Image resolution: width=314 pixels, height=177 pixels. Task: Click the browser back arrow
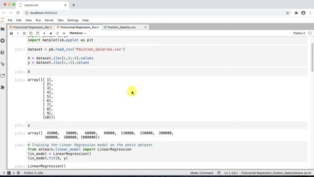(4, 13)
